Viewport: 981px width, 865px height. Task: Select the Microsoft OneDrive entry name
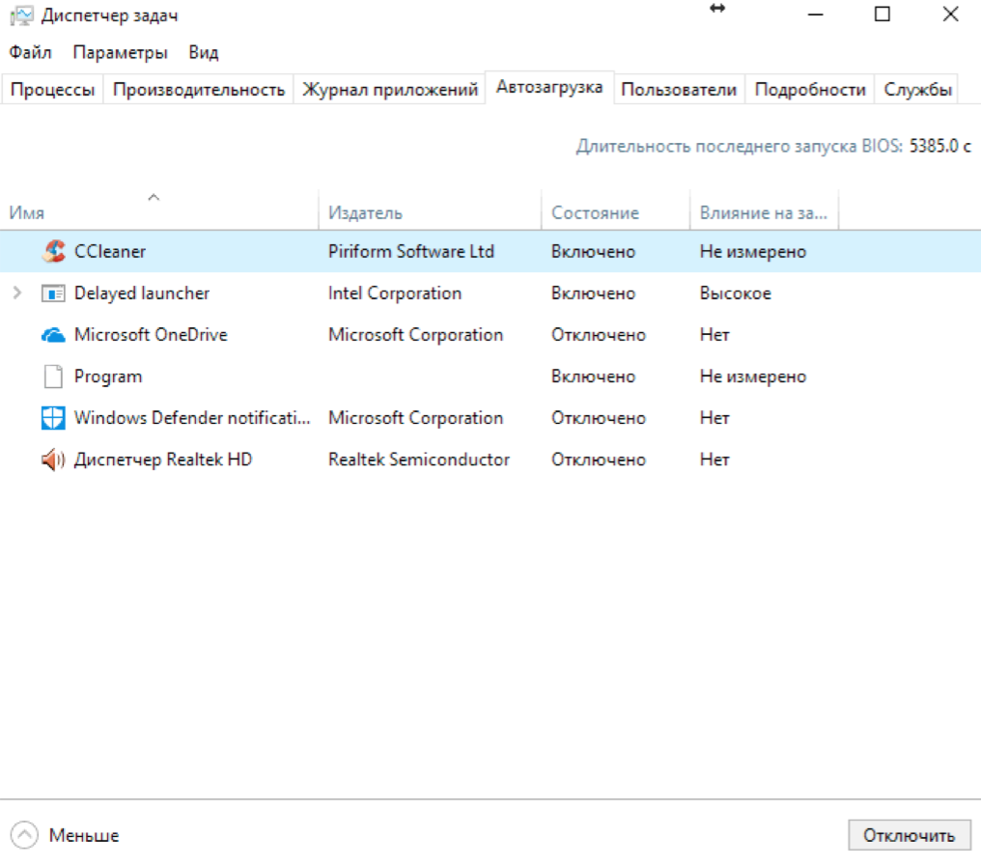151,335
